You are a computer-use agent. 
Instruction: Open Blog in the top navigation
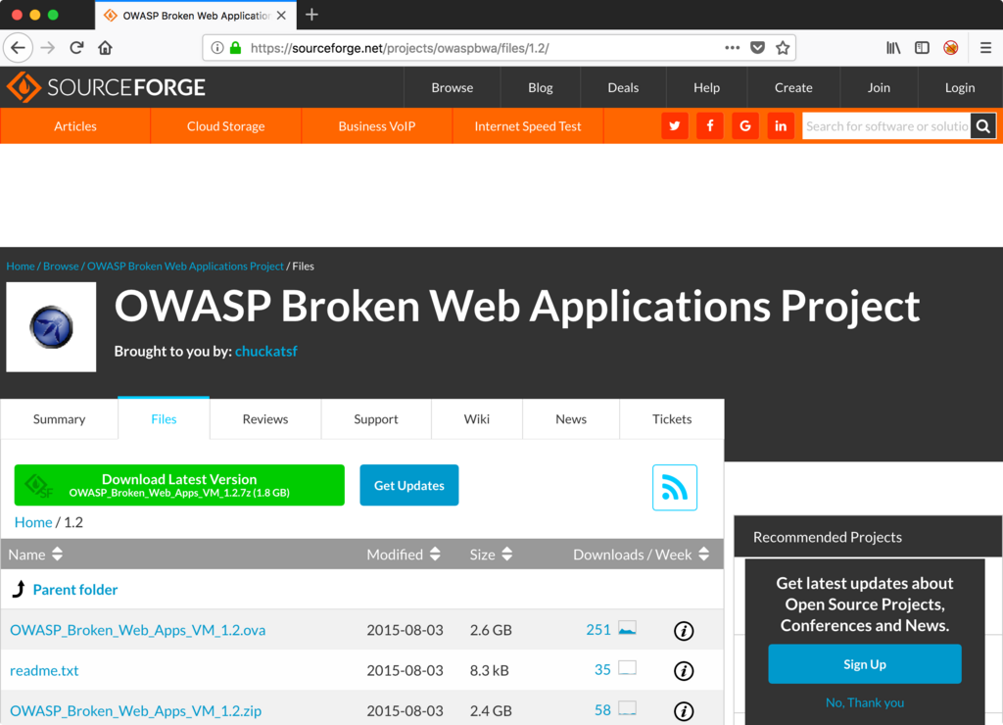coord(541,87)
